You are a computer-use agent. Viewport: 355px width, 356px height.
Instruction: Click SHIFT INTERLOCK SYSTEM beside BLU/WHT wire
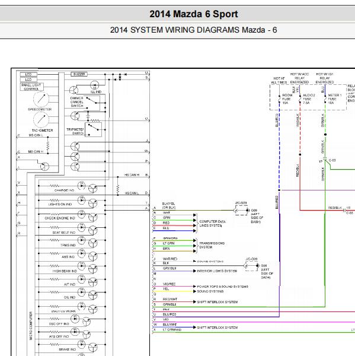(218, 328)
